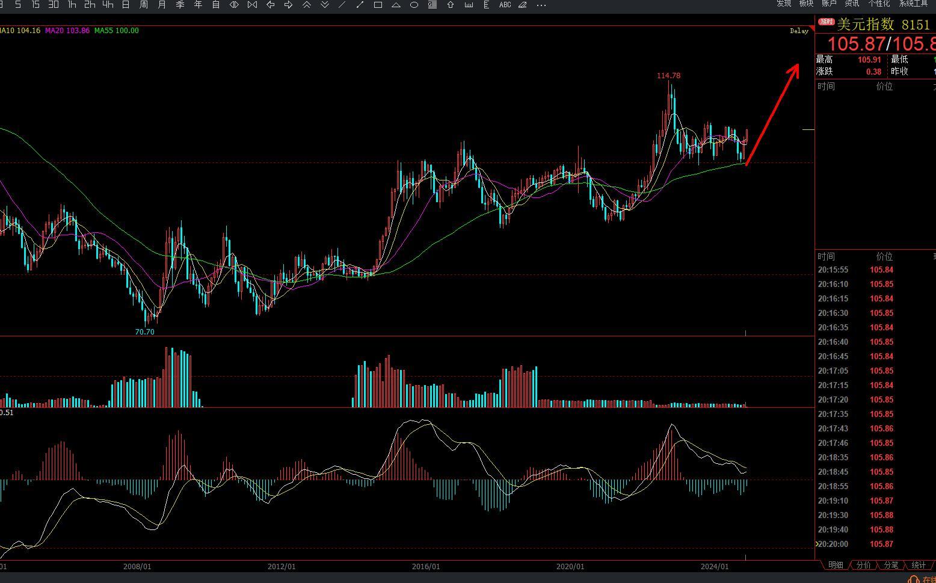
Task: Click the MA55 100.00 indicator label
Action: click(117, 31)
